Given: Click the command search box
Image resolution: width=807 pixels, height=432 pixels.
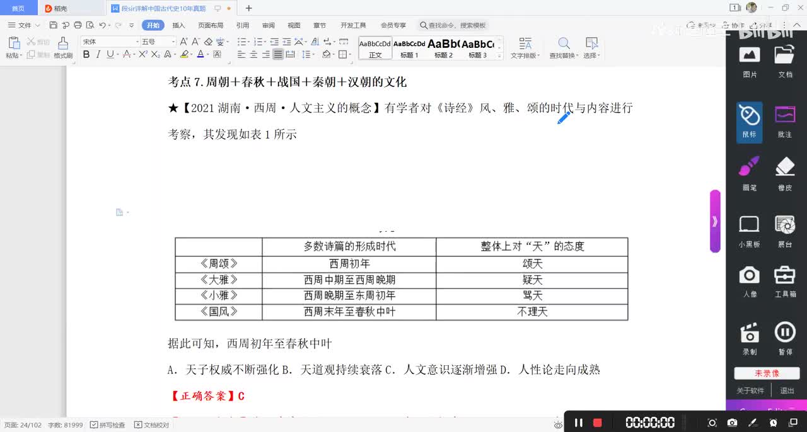Looking at the screenshot, I should tap(453, 25).
